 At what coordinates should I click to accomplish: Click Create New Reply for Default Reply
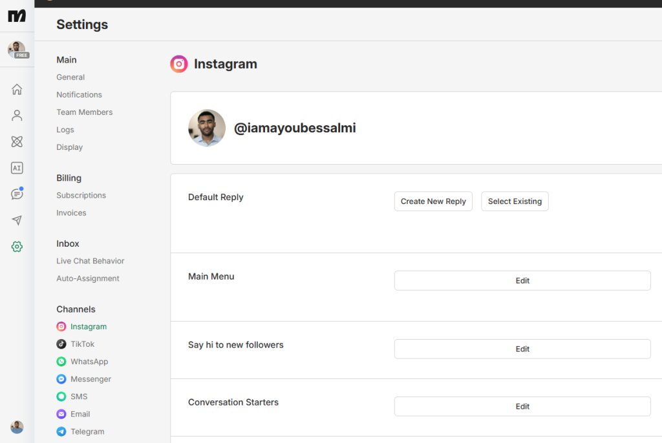433,201
